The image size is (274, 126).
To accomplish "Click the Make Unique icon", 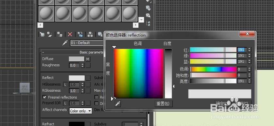I will [x=90, y=34].
